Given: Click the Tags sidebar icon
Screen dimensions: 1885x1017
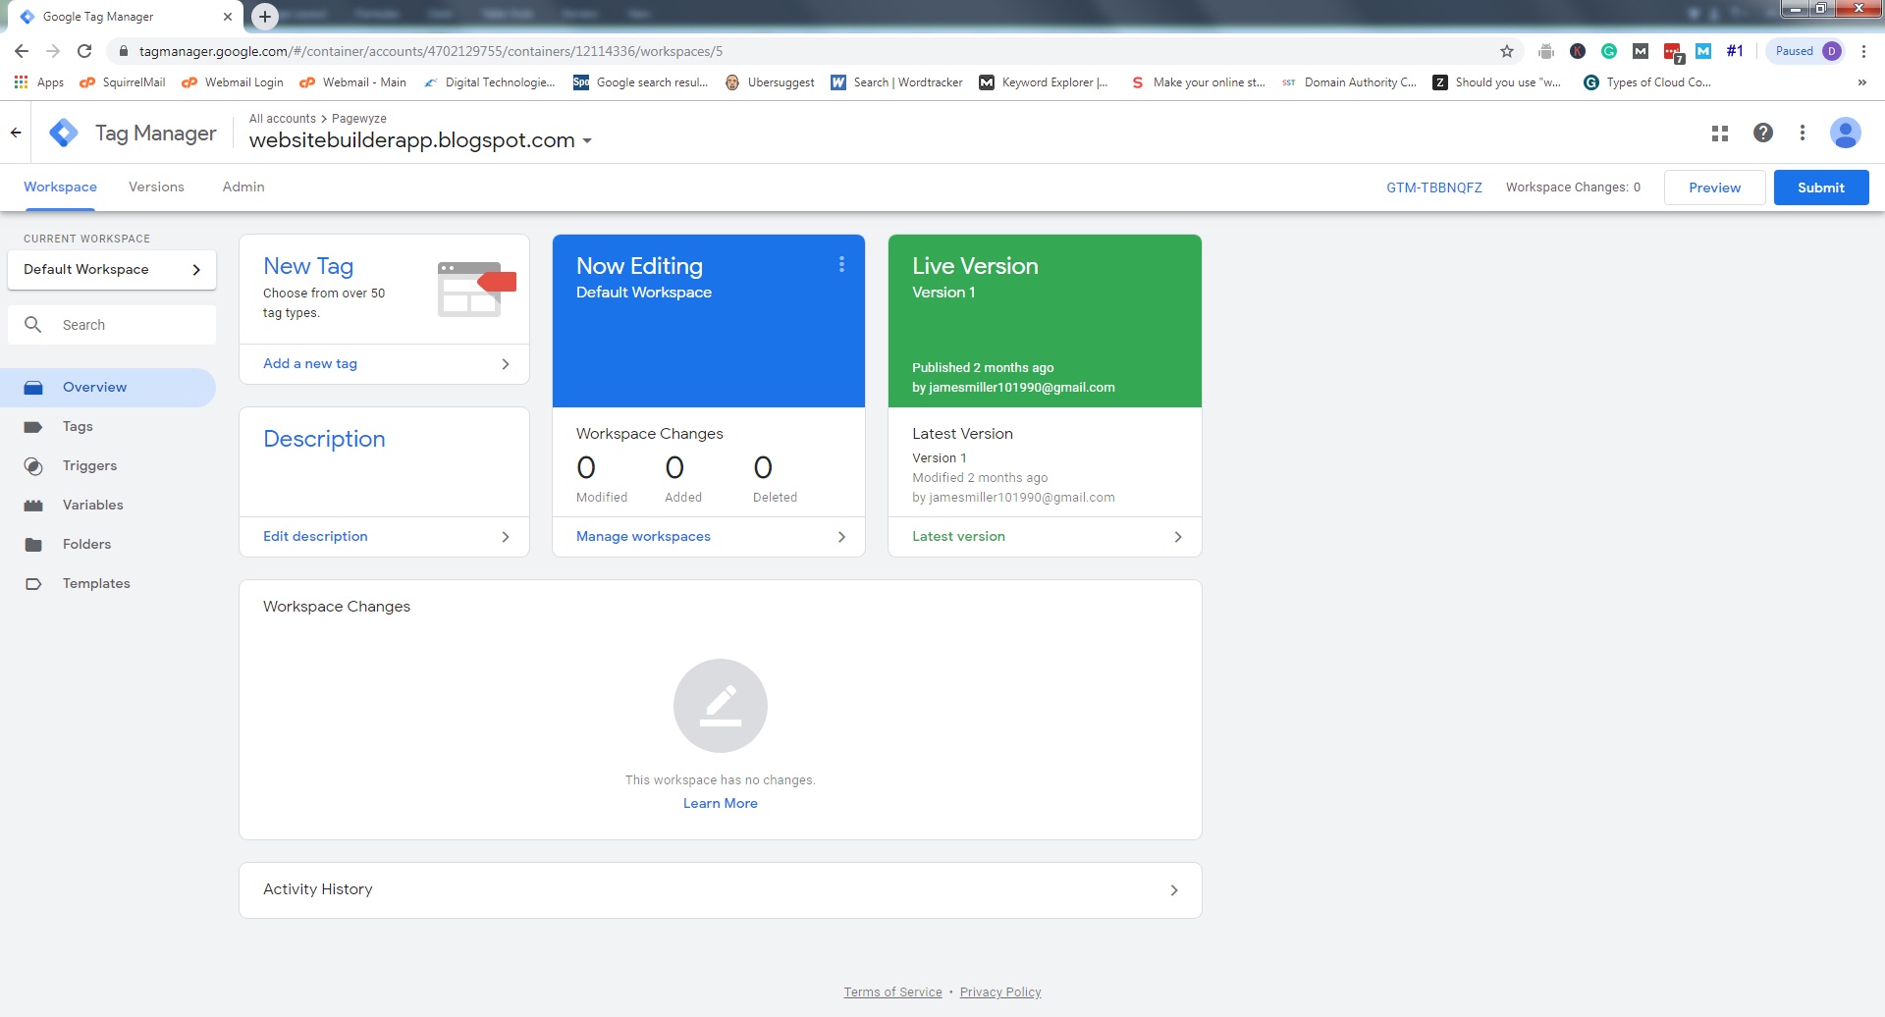Looking at the screenshot, I should (33, 427).
